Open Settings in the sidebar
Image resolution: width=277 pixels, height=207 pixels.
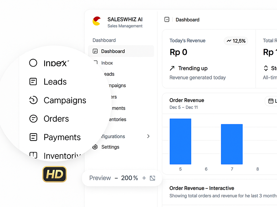110,147
